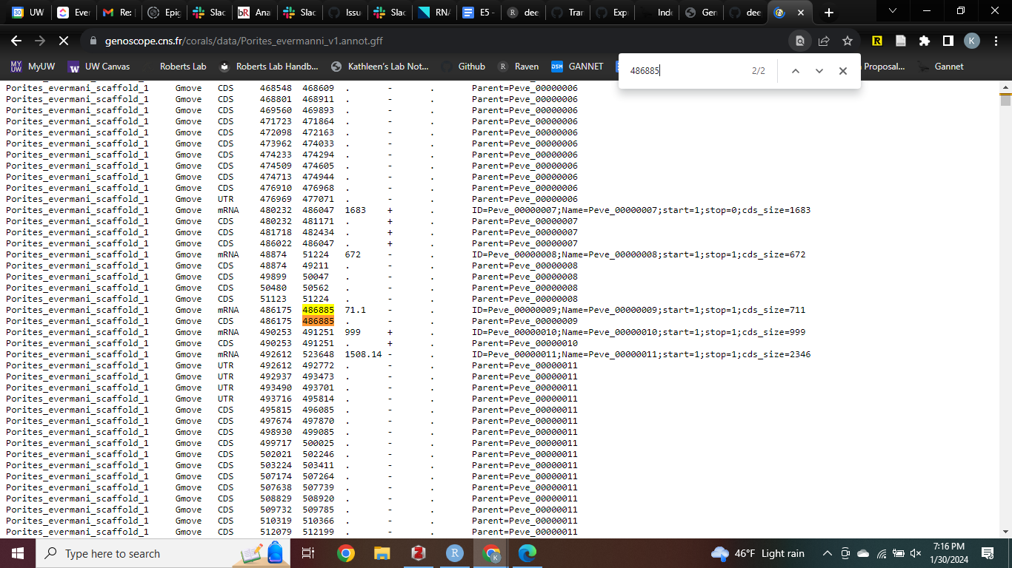Expand the tab search dropdown

(893, 11)
